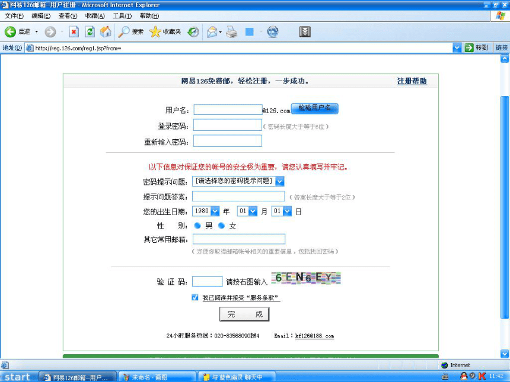
Task: Open Favorites star in toolbar
Action: [x=155, y=32]
